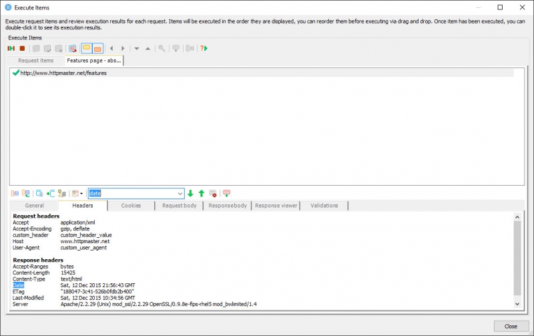This screenshot has height=336, width=534.
Task: Click the green arrow with blue bracket icon
Action: (51, 194)
